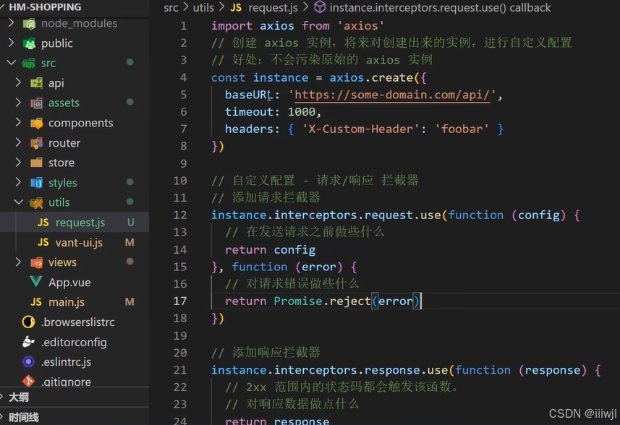620x425 pixels.
Task: Expand the styles folder chevron
Action: pyautogui.click(x=18, y=181)
